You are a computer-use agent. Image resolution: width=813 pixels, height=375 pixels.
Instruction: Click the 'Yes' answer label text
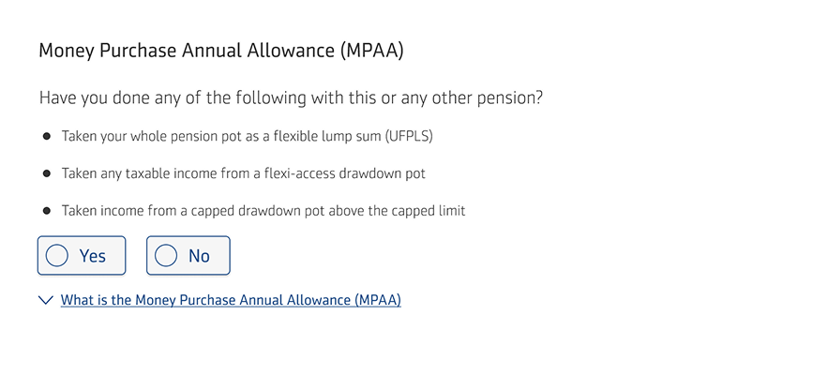pos(93,256)
